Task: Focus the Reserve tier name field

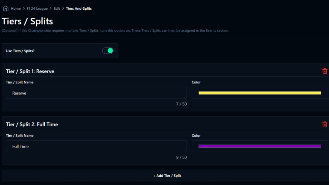Action: coord(96,93)
